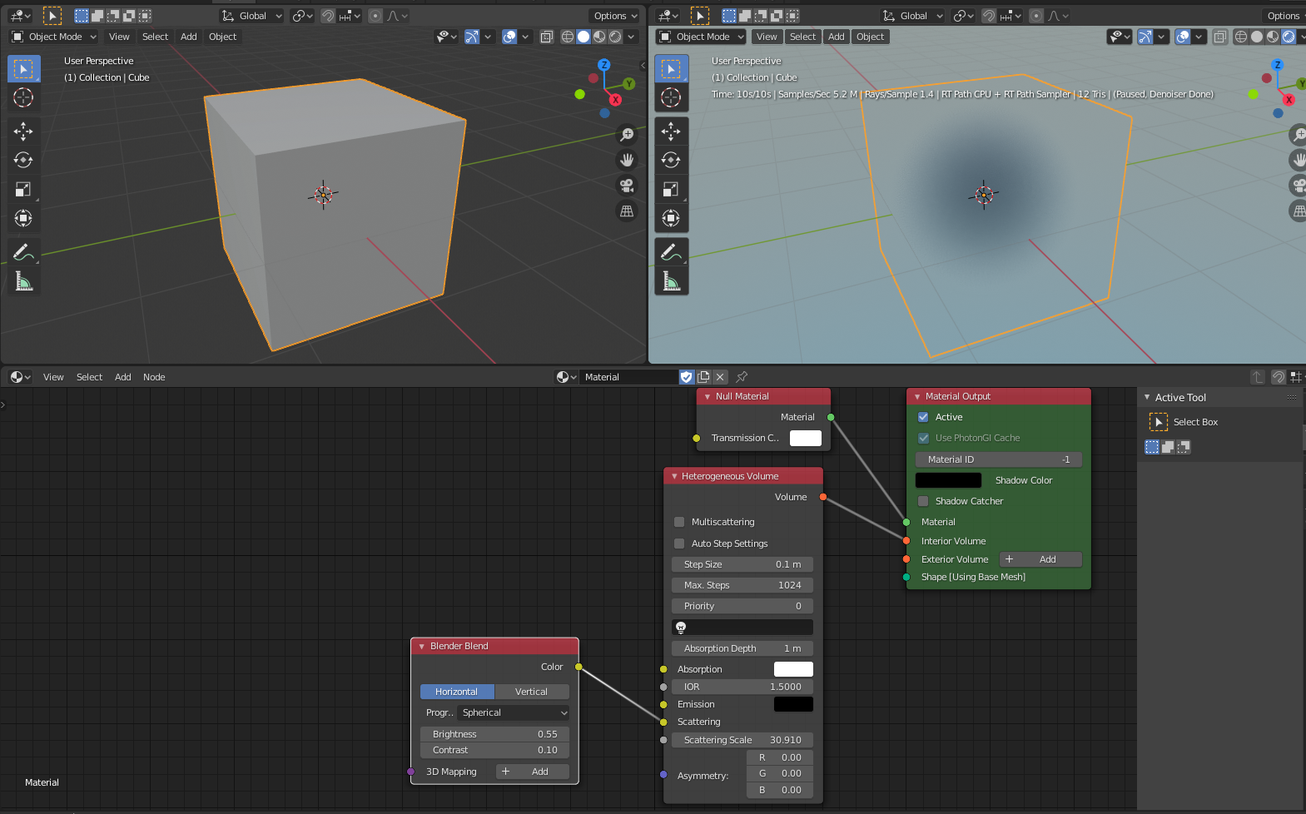1306x814 pixels.
Task: Select the Scale tool in left viewport
Action: click(x=23, y=189)
